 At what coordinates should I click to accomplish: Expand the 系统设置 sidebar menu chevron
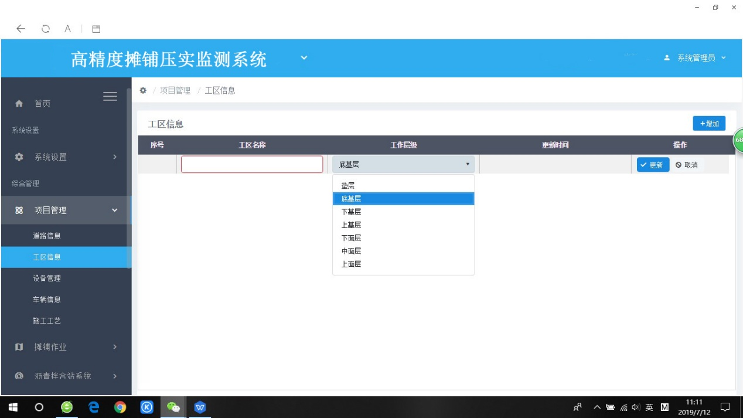pos(115,157)
